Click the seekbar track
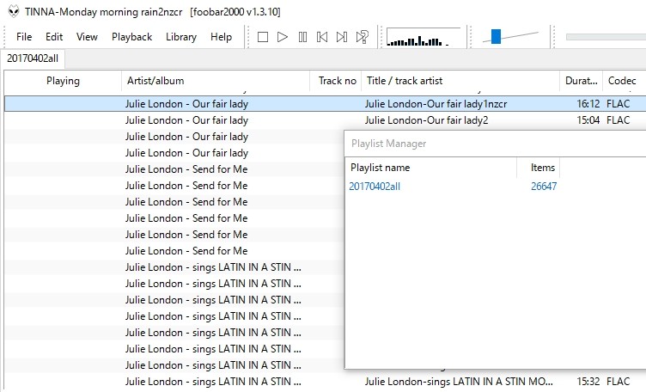 click(x=606, y=37)
